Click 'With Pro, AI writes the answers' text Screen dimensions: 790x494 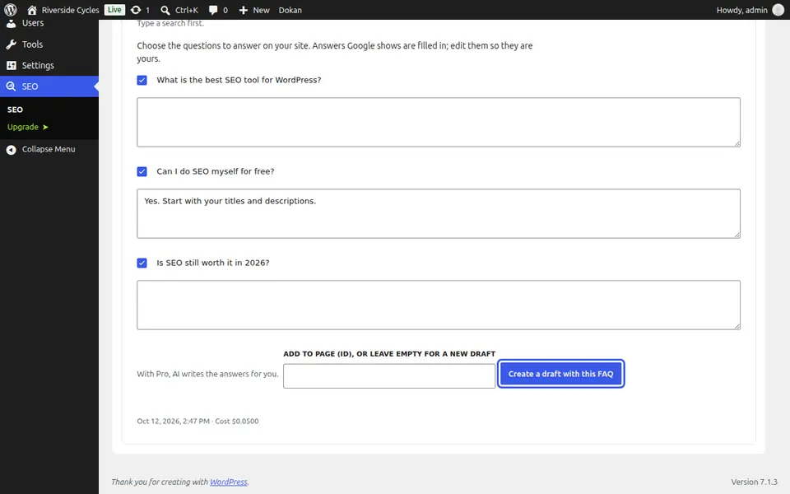point(207,374)
